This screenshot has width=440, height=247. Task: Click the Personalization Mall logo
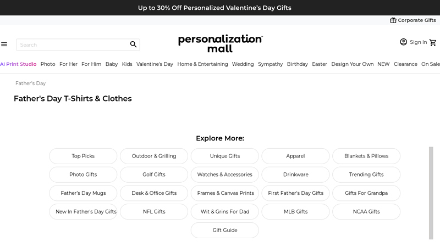220,43
